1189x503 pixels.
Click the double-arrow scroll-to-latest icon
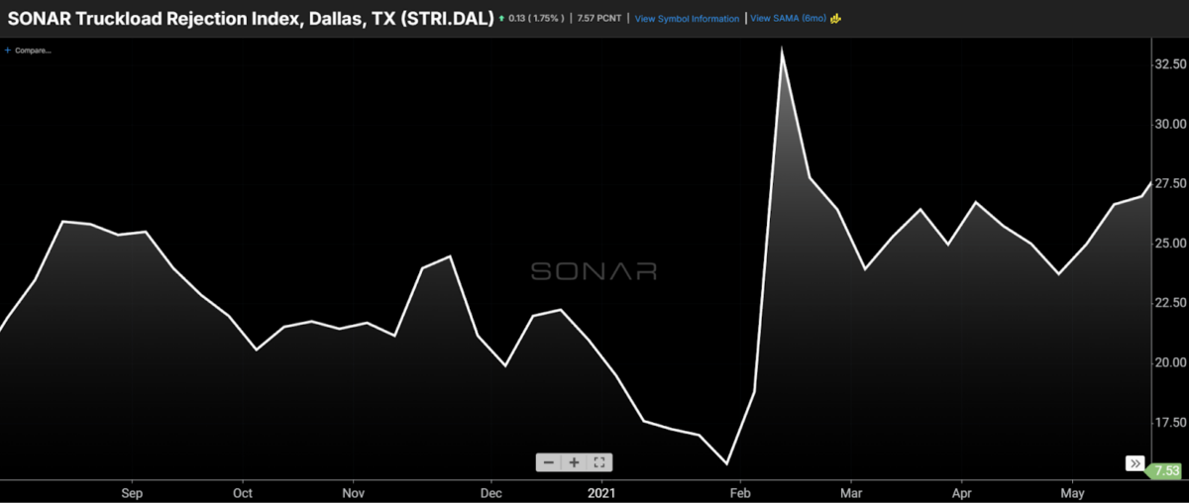click(x=1134, y=462)
